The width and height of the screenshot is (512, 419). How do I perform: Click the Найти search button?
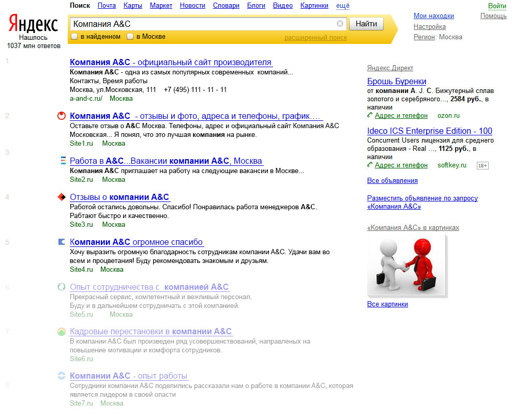(366, 24)
